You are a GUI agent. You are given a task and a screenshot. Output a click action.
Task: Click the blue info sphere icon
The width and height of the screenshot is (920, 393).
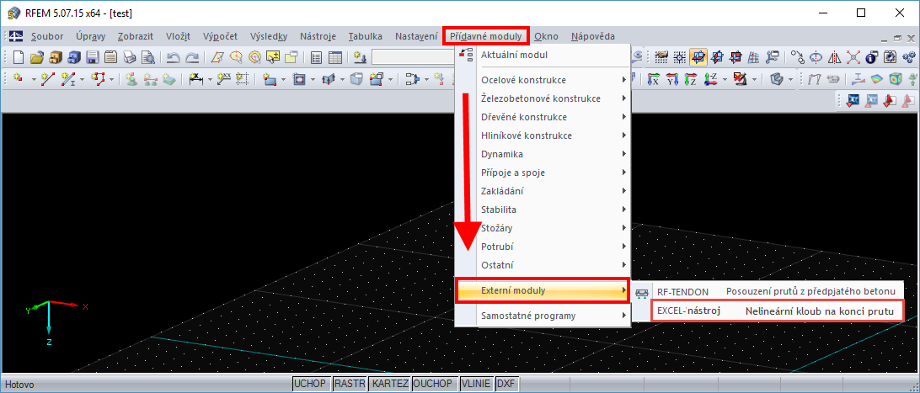coord(871,57)
